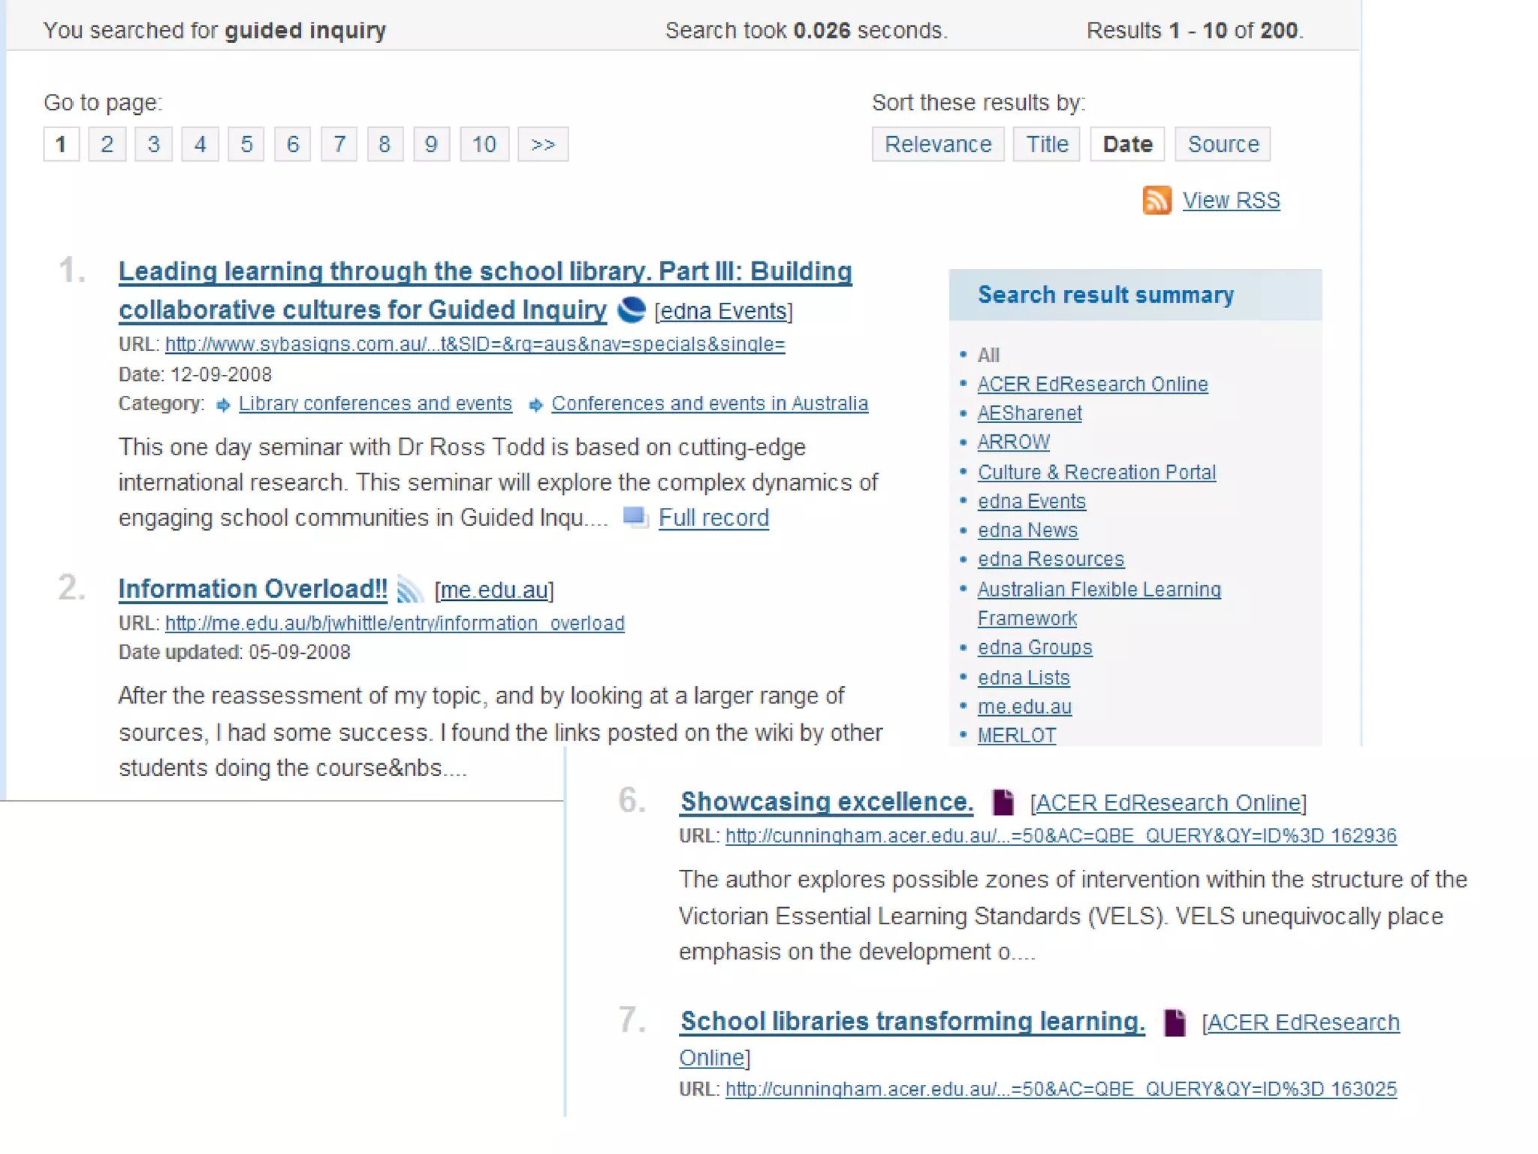This screenshot has height=1154, width=1538.
Task: Click the blog feed icon beside Information Overload
Action: tap(409, 590)
